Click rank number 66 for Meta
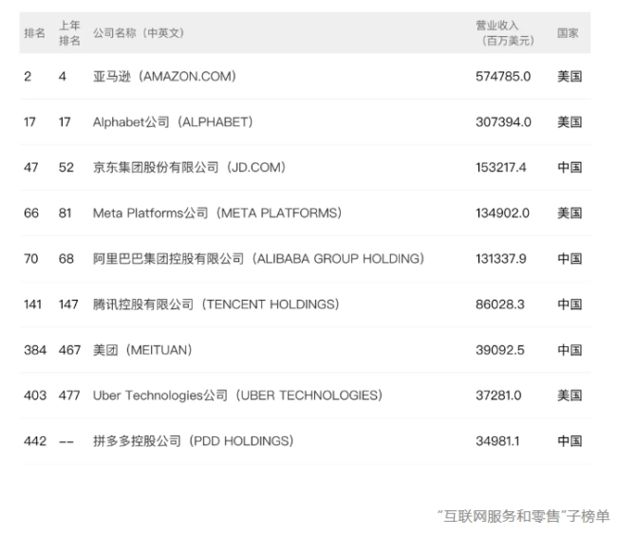Viewport: 617px width, 535px height. click(x=31, y=213)
